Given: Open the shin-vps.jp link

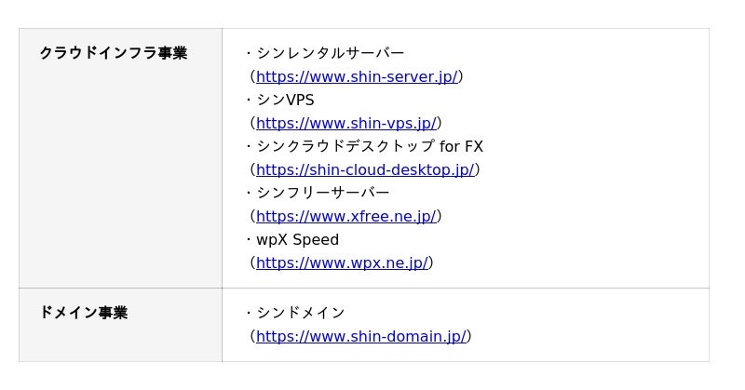Looking at the screenshot, I should [x=345, y=123].
